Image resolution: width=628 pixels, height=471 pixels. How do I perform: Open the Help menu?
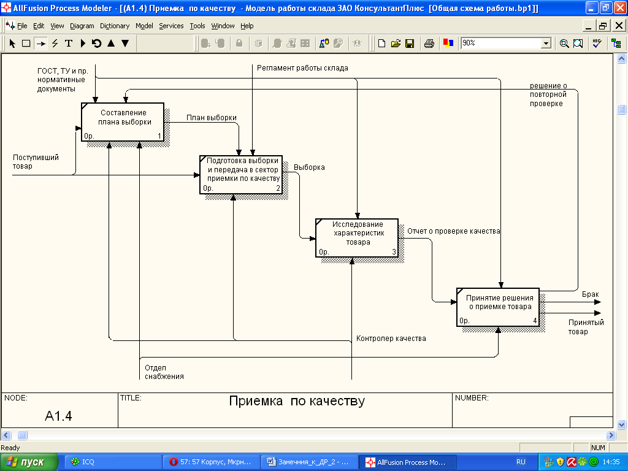[x=247, y=26]
